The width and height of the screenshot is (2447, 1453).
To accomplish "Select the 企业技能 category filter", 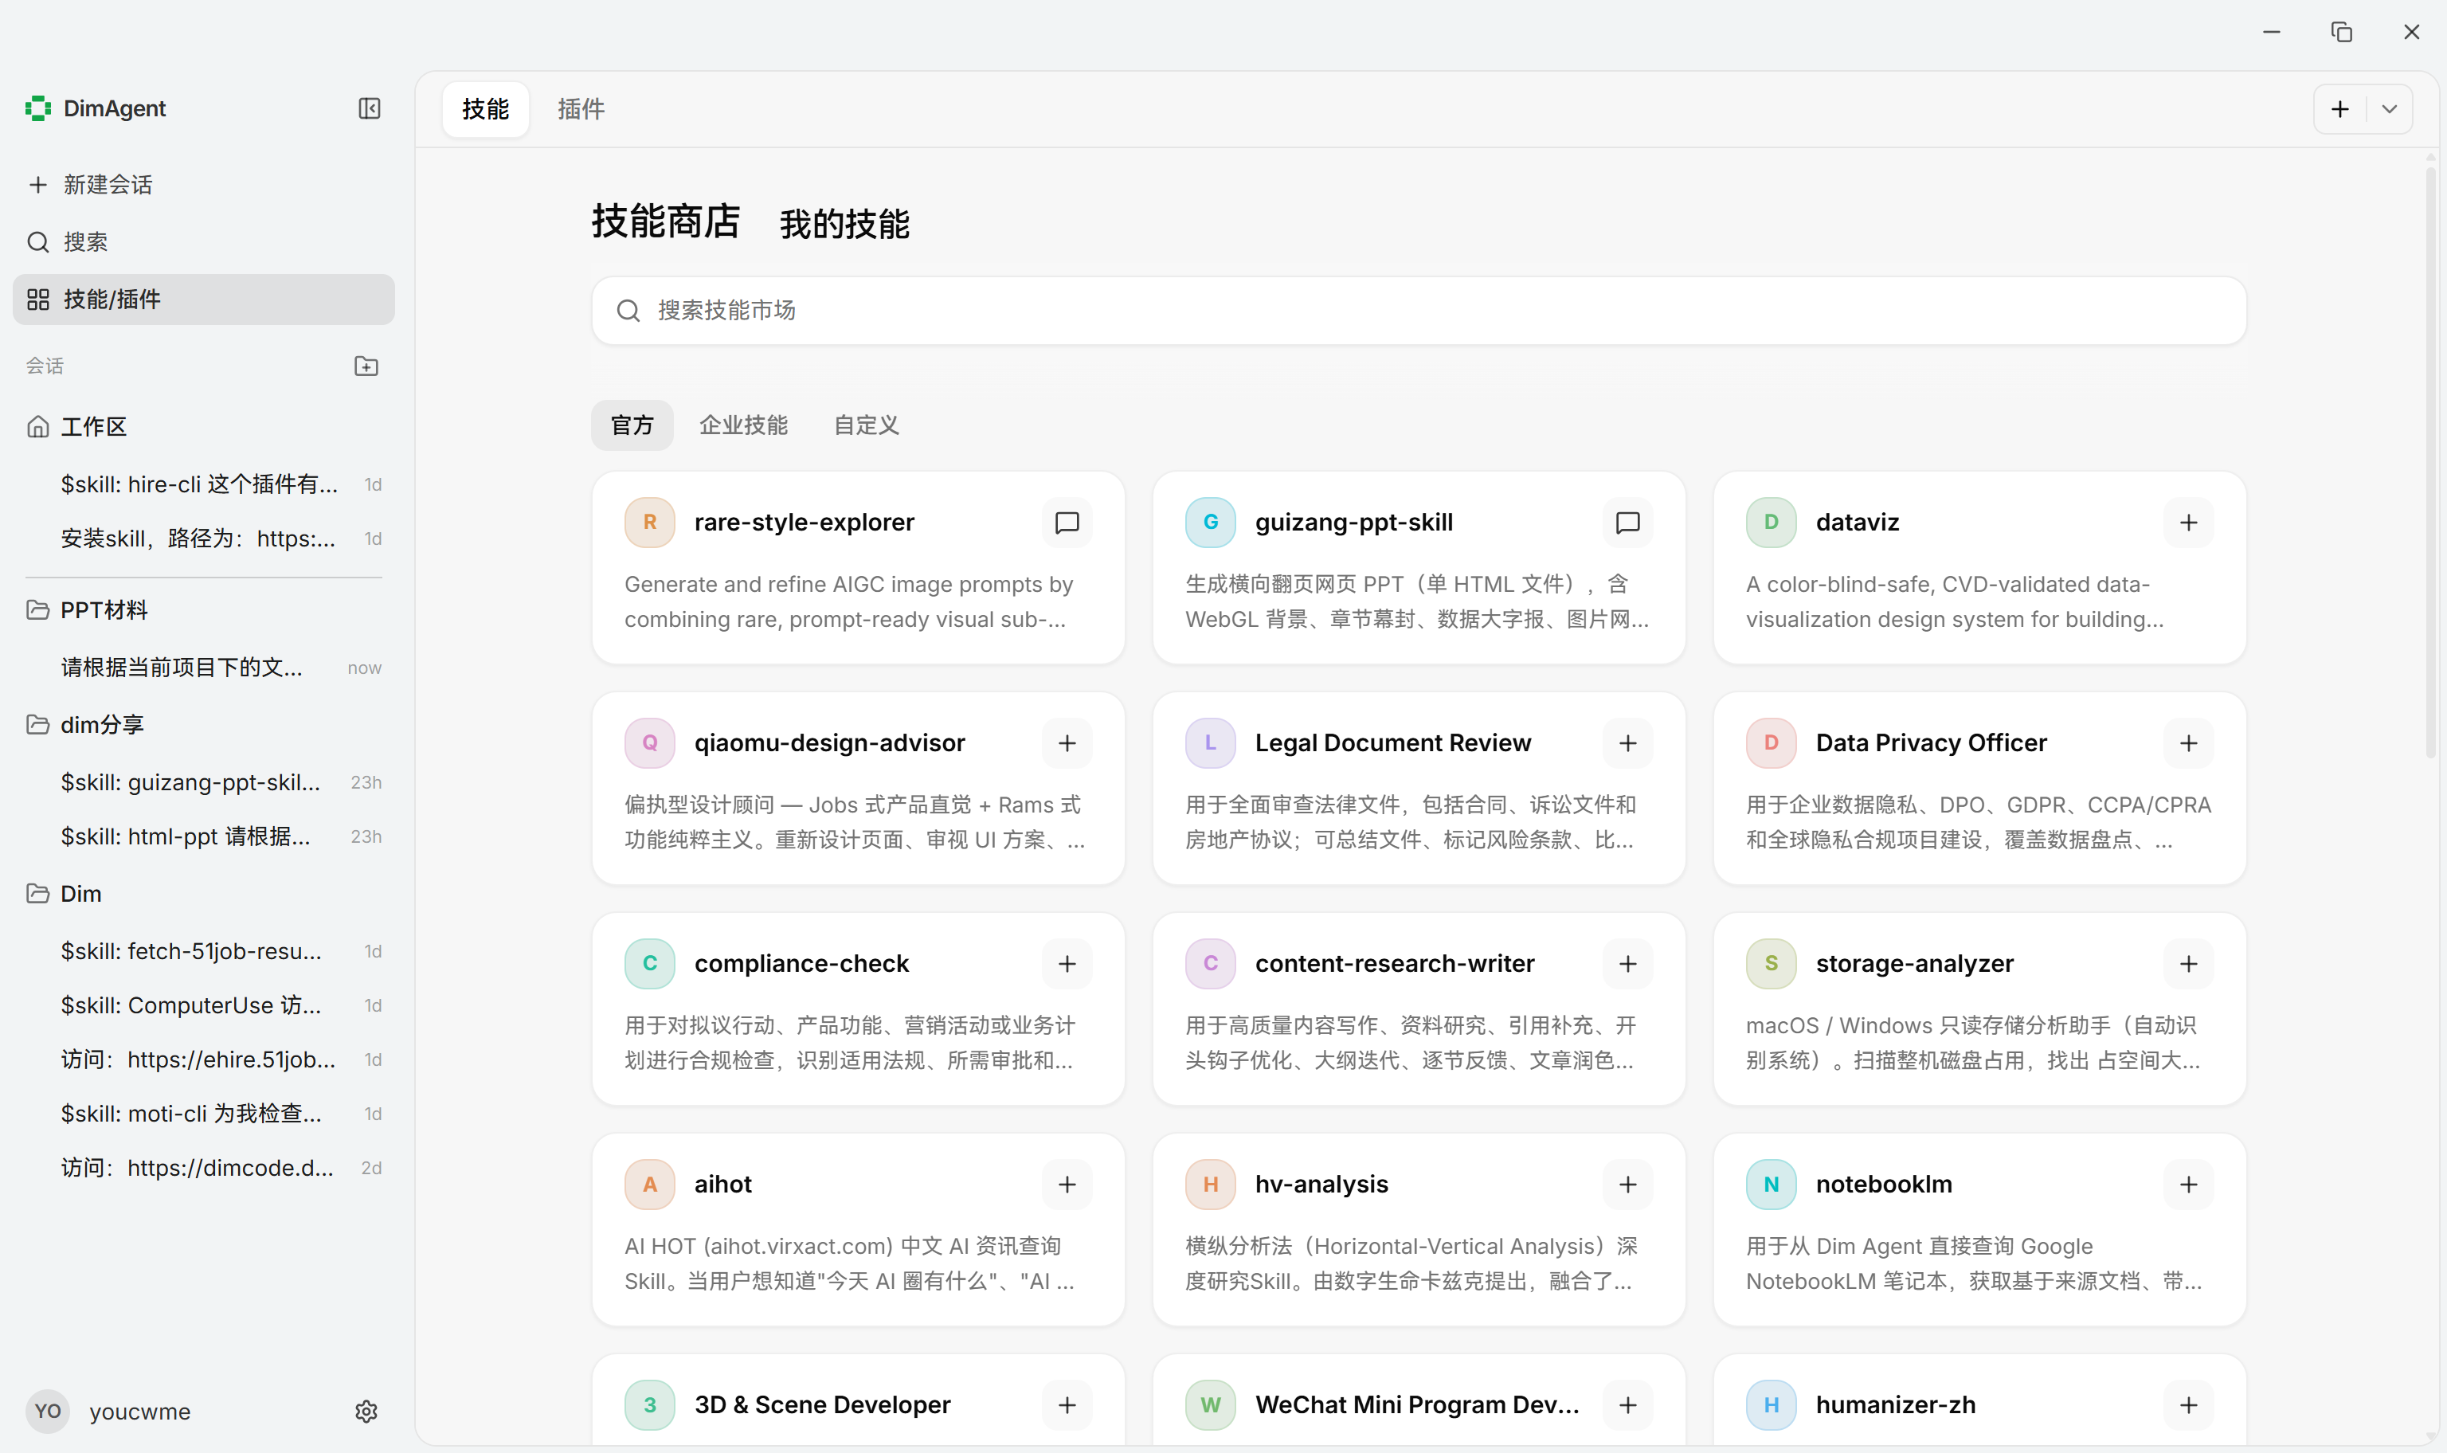I will (x=744, y=425).
